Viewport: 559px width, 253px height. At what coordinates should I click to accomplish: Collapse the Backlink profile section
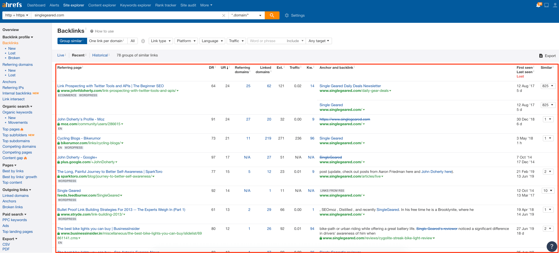point(18,37)
